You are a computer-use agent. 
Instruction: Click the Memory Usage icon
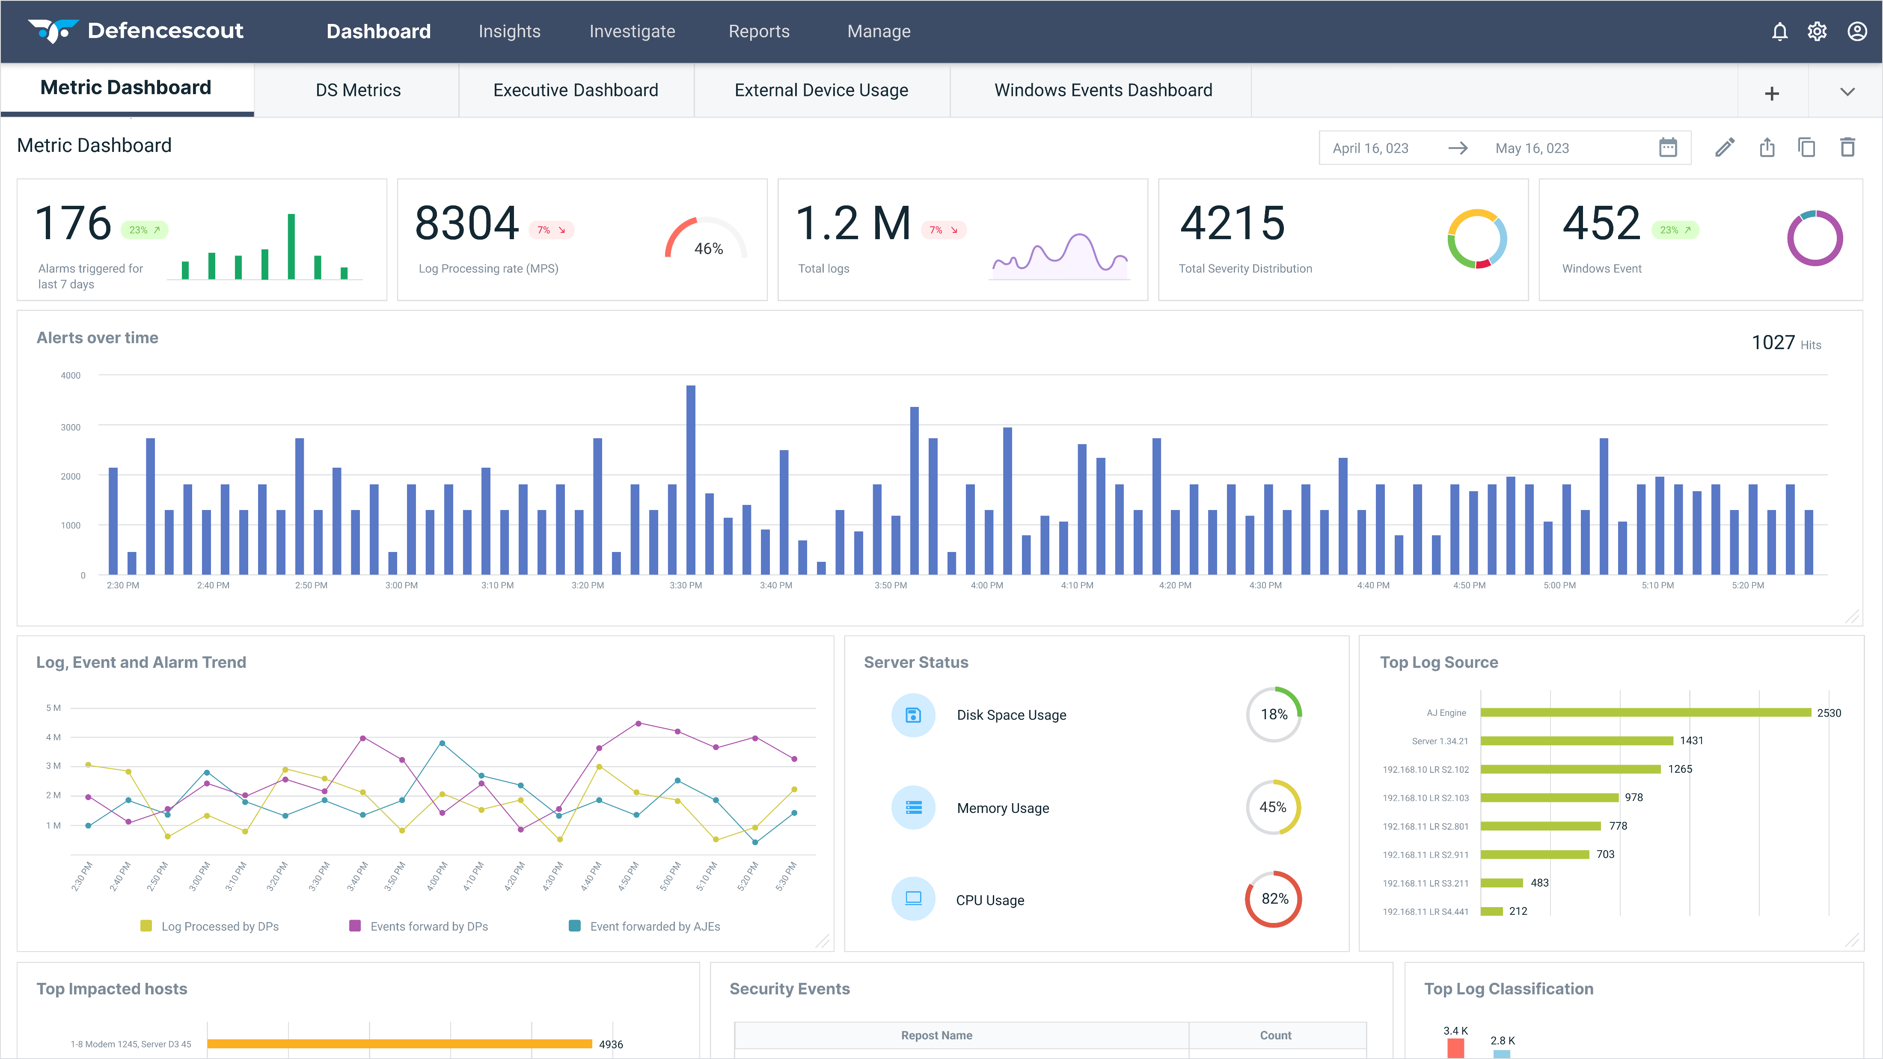[x=913, y=807]
